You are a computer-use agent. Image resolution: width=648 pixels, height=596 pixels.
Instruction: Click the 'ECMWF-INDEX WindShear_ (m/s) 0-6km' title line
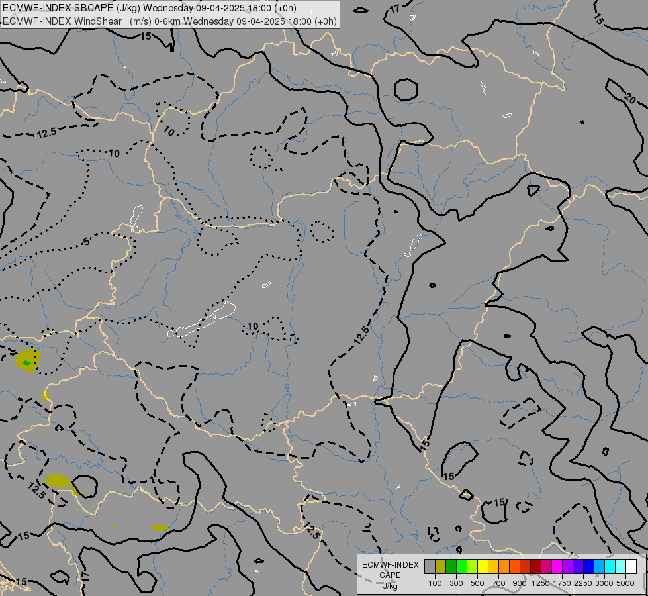[170, 21]
